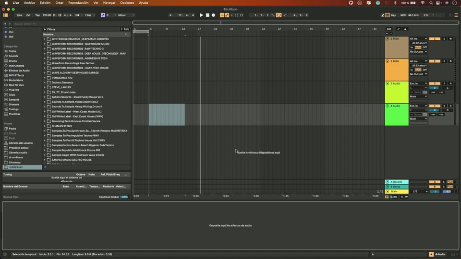Click the Ext sync button
The width and height of the screenshot is (461, 259).
(x=28, y=15)
